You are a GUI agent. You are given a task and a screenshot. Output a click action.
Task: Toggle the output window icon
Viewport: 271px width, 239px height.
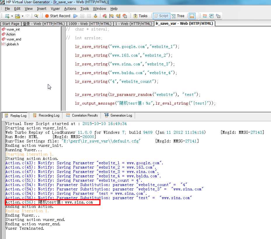[x=192, y=16]
